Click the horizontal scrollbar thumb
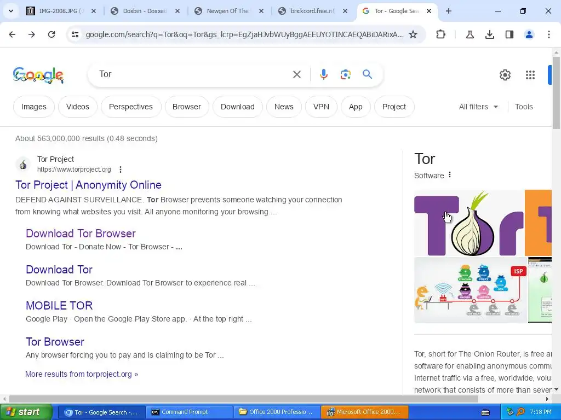The image size is (561, 420). tap(244, 399)
